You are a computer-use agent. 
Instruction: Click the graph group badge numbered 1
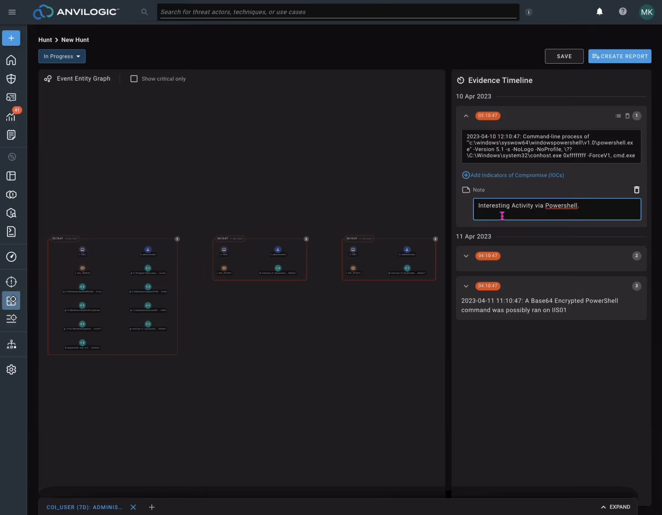pos(177,239)
